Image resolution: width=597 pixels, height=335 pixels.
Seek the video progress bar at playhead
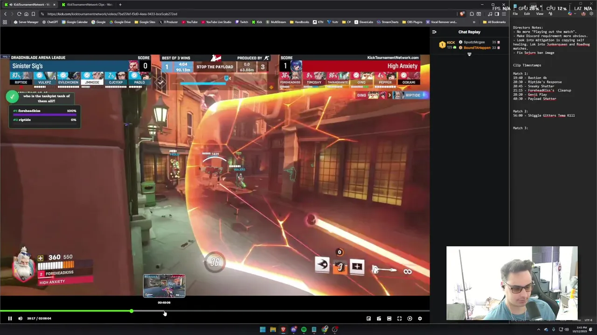point(132,311)
